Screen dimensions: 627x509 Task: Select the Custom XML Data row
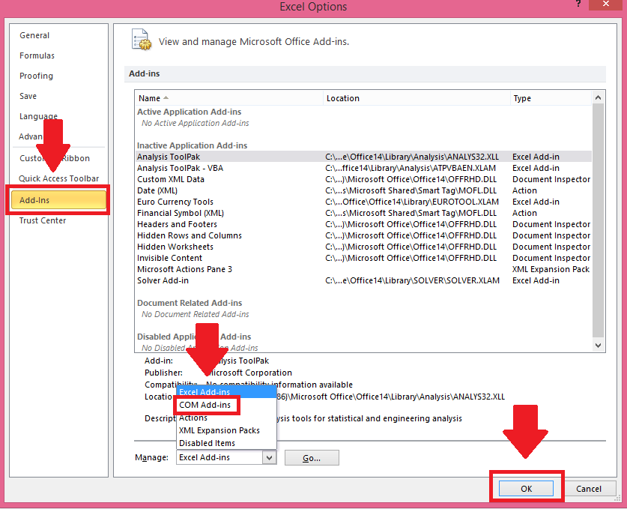coord(363,179)
